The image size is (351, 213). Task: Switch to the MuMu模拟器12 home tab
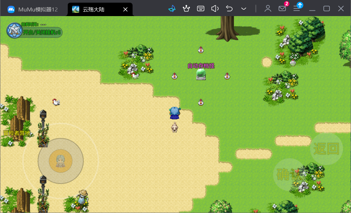(33, 9)
